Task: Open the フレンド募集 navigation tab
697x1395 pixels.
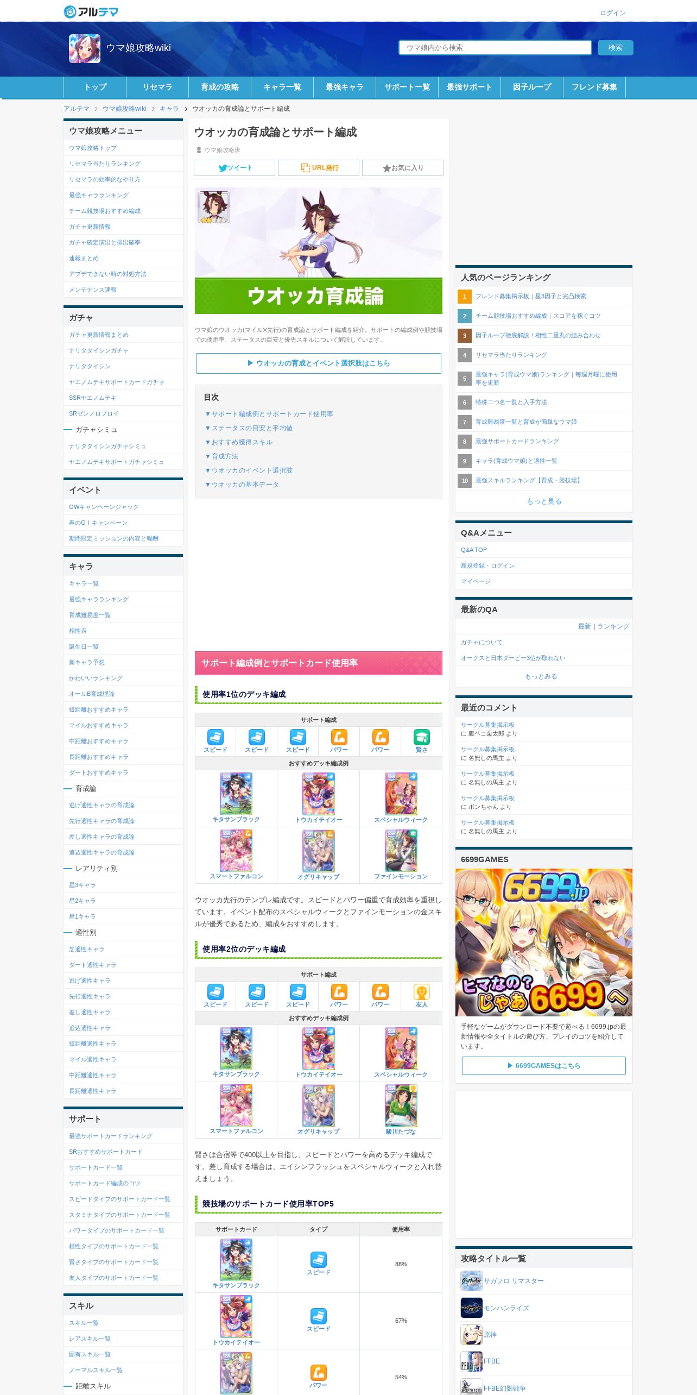Action: [594, 87]
